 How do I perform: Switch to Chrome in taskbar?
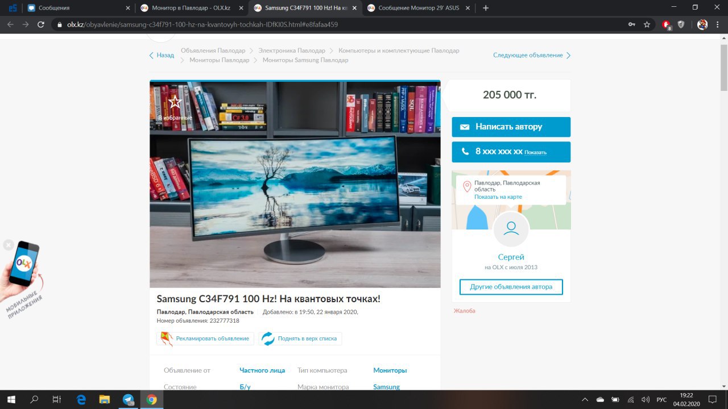pos(151,399)
